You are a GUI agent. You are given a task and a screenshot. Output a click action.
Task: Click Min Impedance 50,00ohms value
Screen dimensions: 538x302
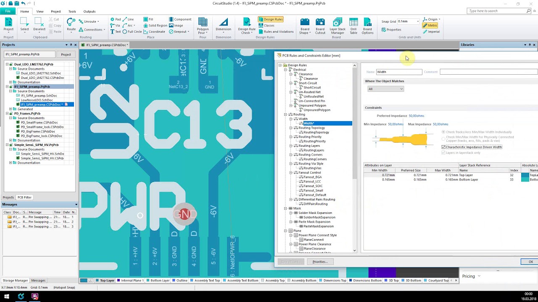tap(396, 124)
